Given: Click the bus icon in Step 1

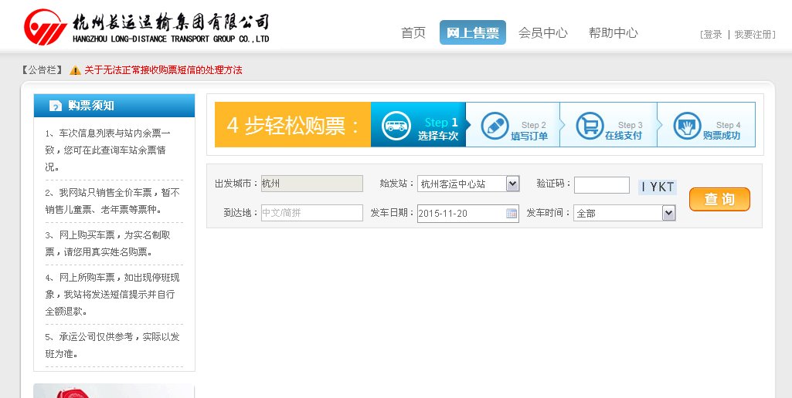Looking at the screenshot, I should pos(396,125).
